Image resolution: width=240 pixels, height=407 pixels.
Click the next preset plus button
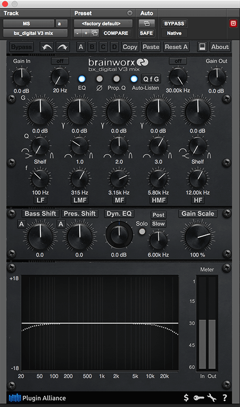tap(86, 33)
